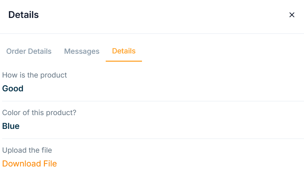Click the "How is the product" label
This screenshot has height=183, width=304.
coord(35,75)
